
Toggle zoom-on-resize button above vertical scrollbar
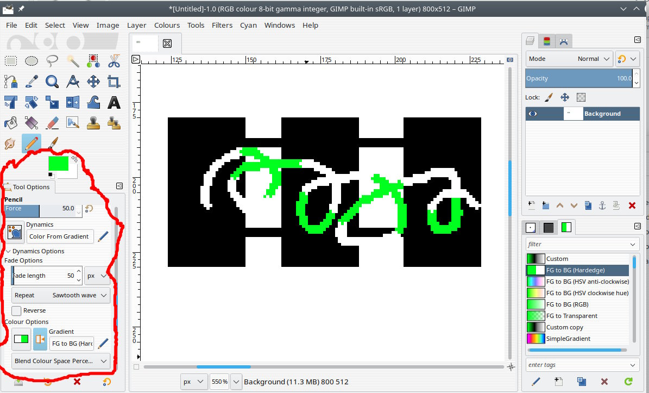click(x=510, y=60)
